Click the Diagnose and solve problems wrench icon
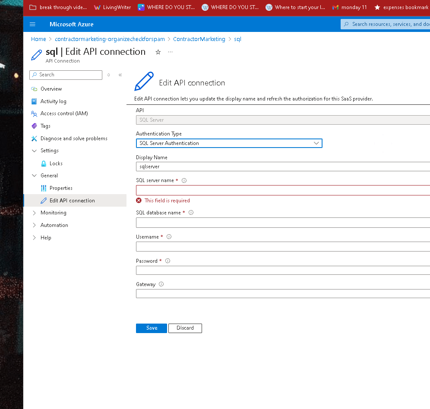Viewport: 430px width, 409px height. [x=34, y=138]
